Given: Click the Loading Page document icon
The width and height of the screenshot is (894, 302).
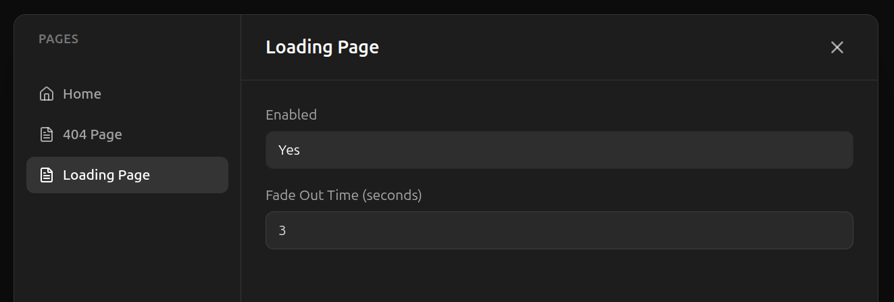Looking at the screenshot, I should [47, 175].
